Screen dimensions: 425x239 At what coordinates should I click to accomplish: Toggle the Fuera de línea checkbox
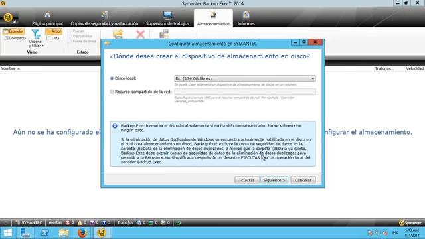[70, 41]
